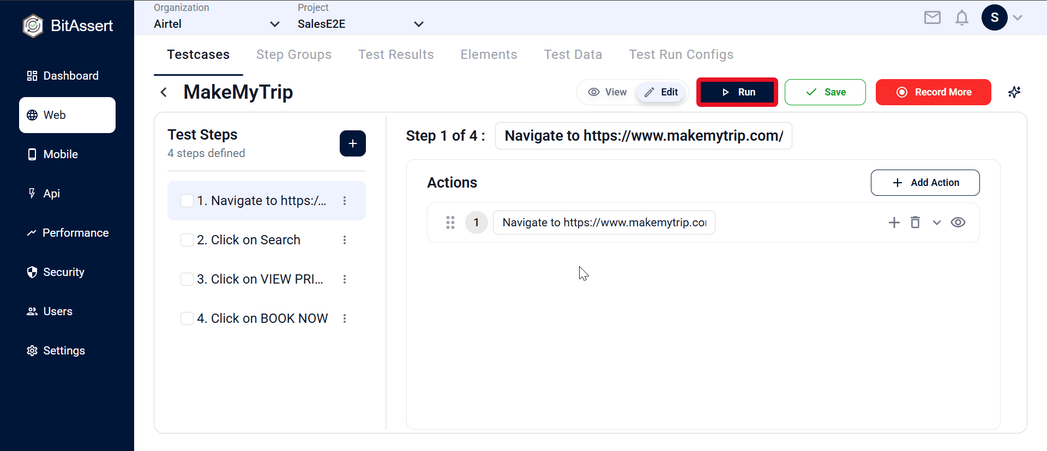Open the Dashboard section
1047x451 pixels.
[67, 76]
